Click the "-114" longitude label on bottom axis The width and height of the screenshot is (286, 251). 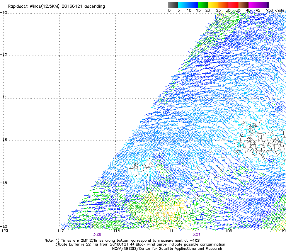(115, 231)
